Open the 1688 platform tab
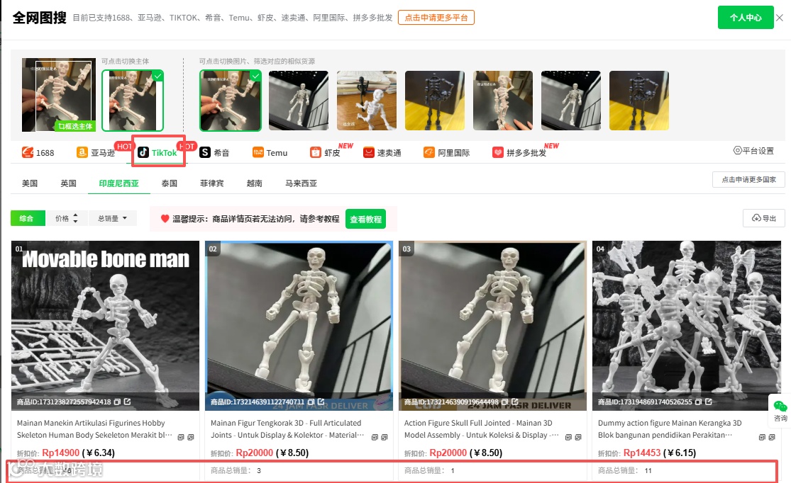Screen dimensions: 791x483 (38, 152)
